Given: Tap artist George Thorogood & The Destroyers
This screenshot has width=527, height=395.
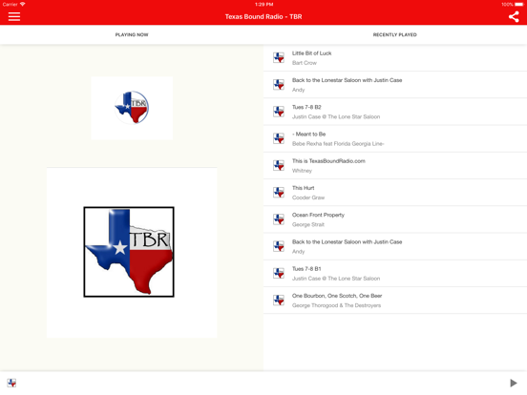Looking at the screenshot, I should tap(336, 305).
